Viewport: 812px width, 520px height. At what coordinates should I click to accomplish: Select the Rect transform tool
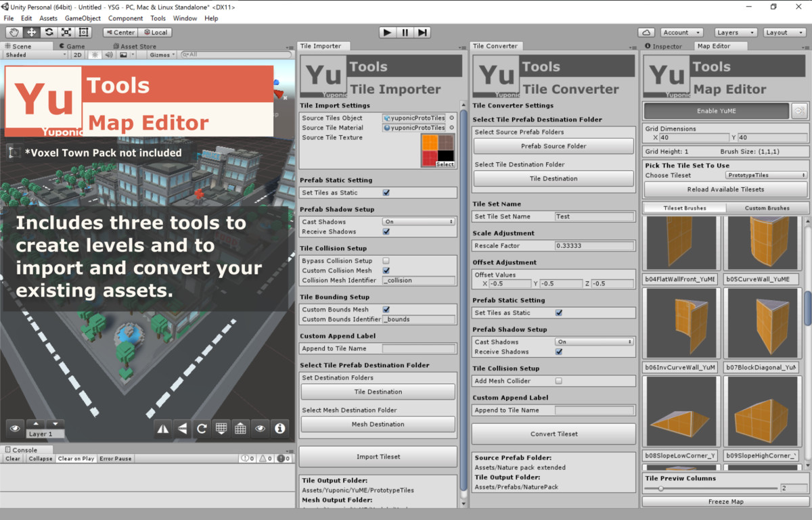click(x=84, y=32)
